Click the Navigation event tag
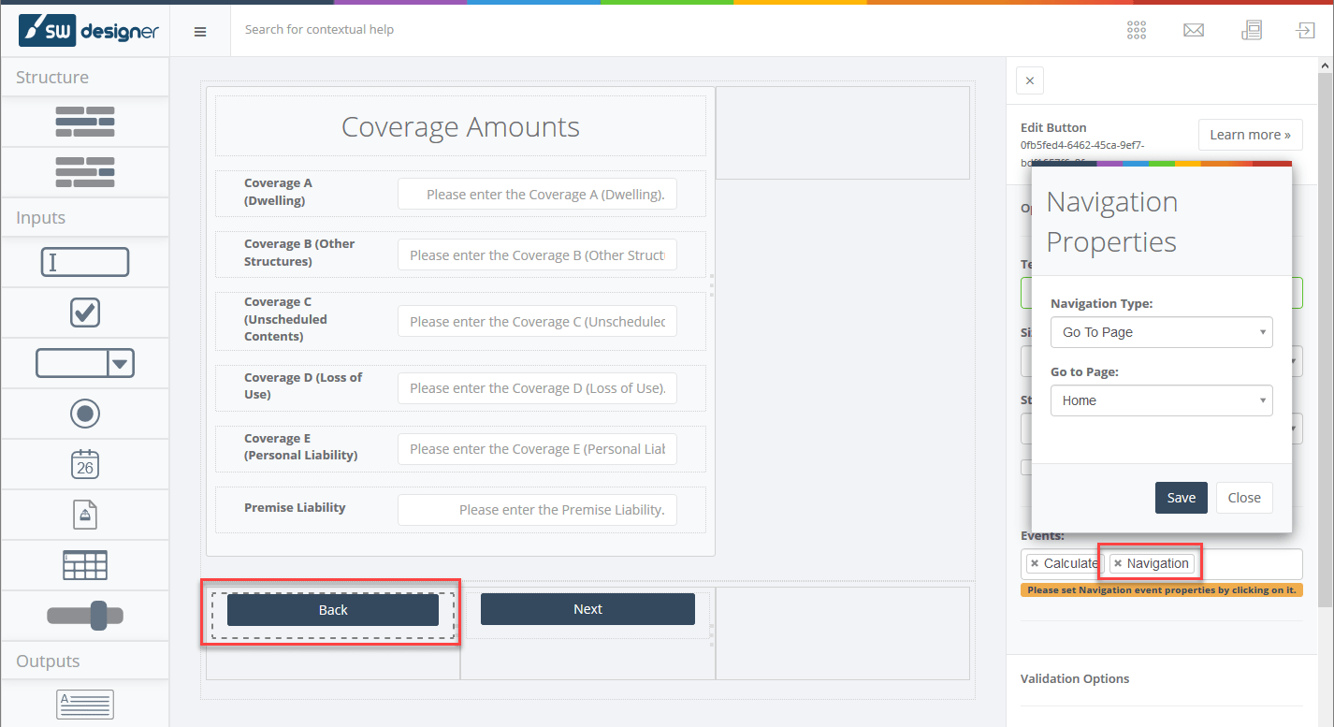The image size is (1334, 727). click(x=1157, y=563)
